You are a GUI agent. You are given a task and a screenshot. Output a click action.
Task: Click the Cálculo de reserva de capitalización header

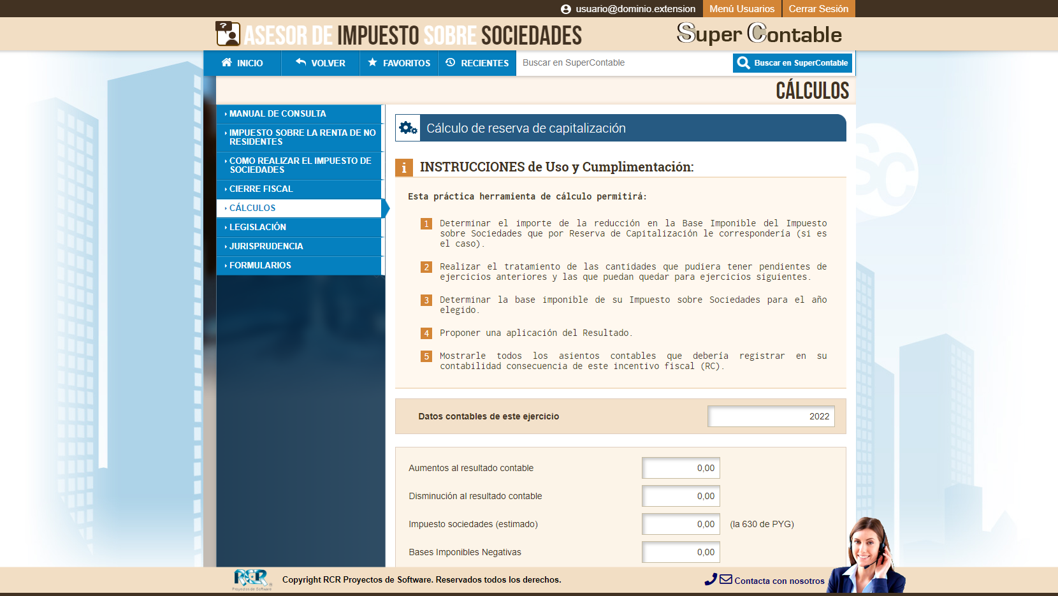(x=621, y=128)
